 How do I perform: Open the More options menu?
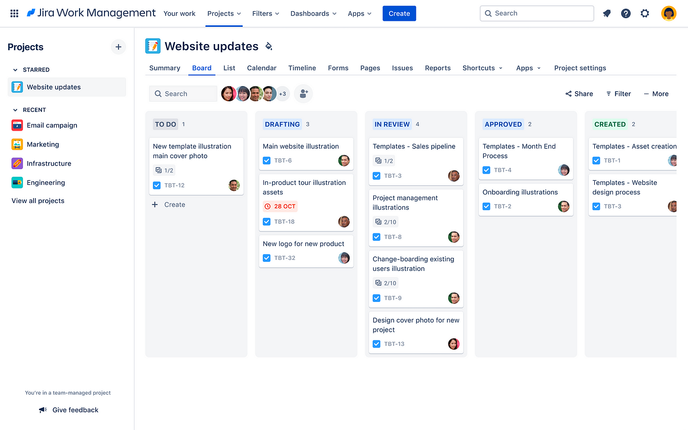[x=656, y=94]
